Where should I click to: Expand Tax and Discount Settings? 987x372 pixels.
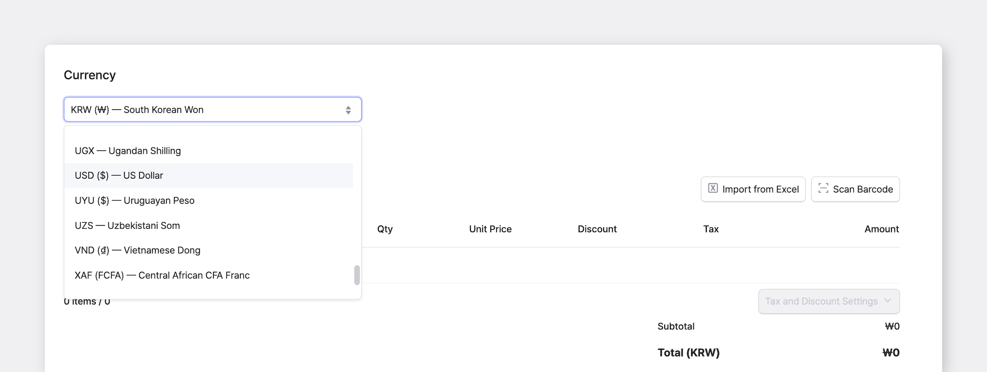coord(829,301)
